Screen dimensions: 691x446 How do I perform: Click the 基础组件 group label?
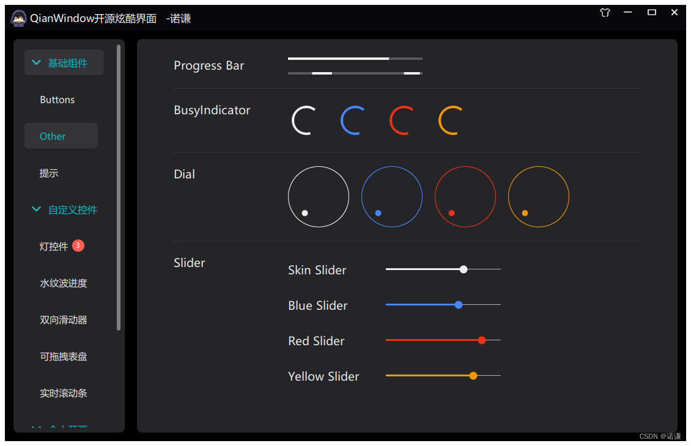tap(67, 63)
